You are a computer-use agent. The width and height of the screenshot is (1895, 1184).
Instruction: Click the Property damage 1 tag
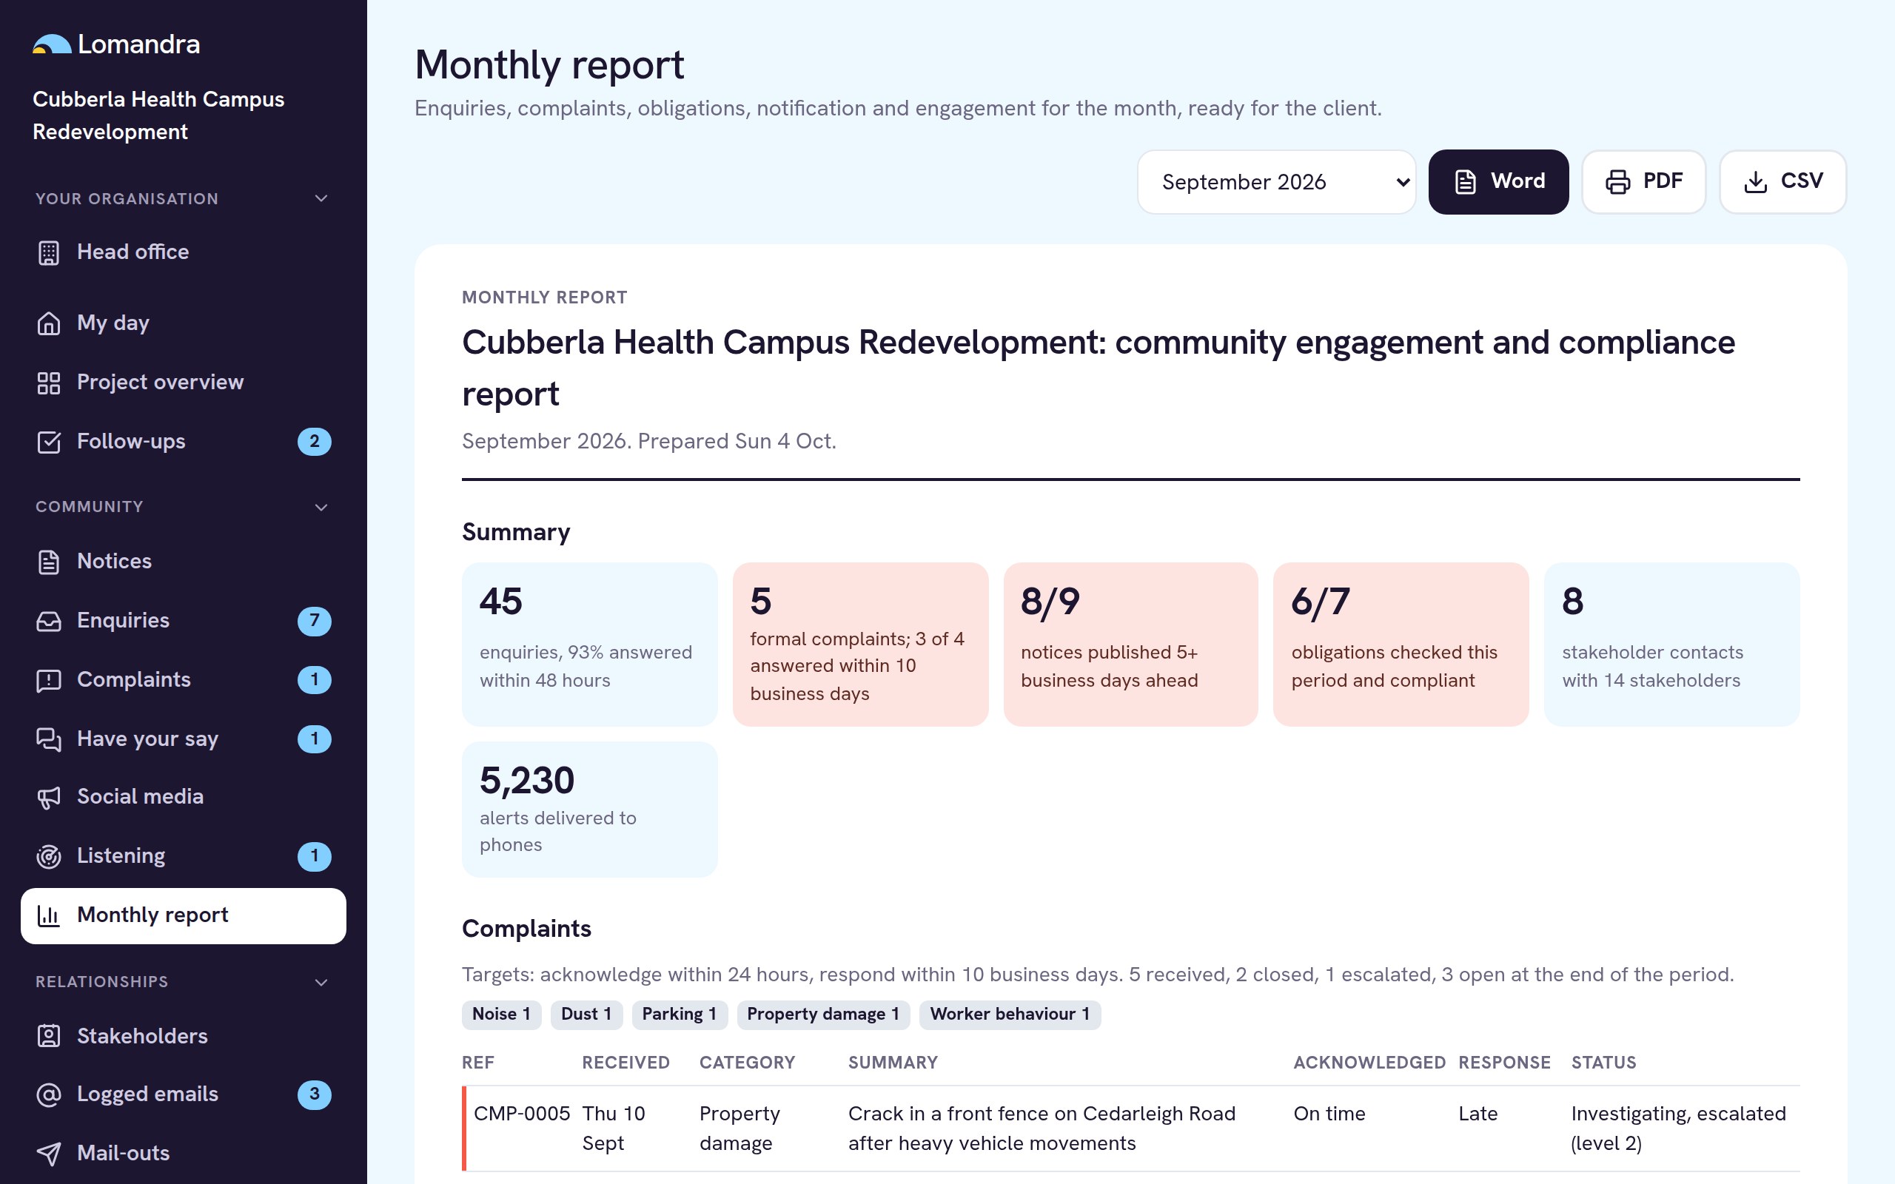[x=823, y=1015]
